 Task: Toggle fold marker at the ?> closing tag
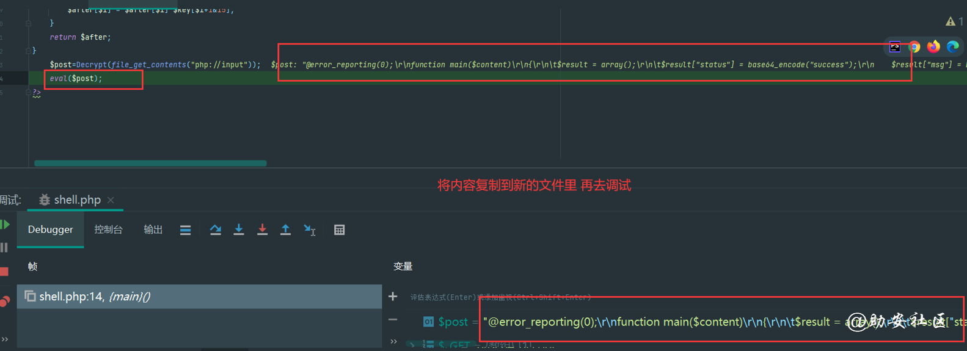click(28, 93)
